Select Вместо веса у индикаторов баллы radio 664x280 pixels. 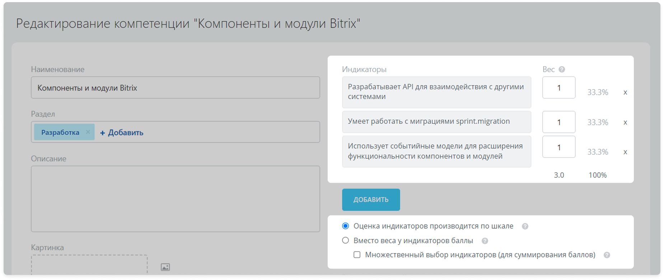[x=345, y=241]
